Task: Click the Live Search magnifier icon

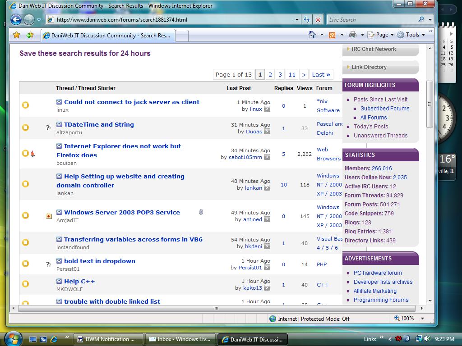Action: (421, 19)
